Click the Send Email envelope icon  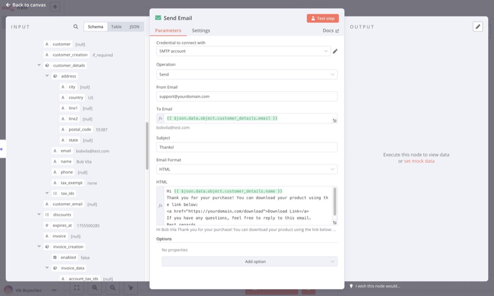click(158, 18)
